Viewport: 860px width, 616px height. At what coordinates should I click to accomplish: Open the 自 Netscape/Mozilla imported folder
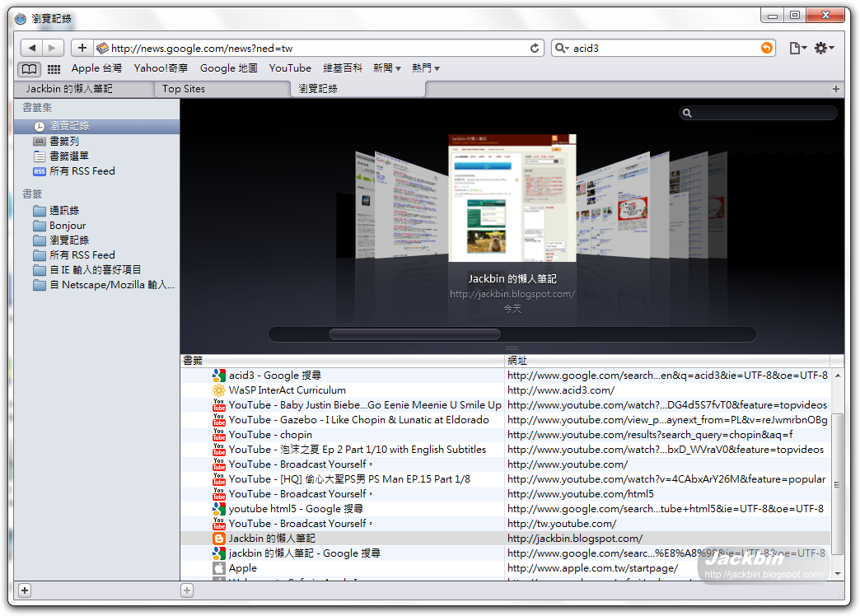[x=96, y=285]
